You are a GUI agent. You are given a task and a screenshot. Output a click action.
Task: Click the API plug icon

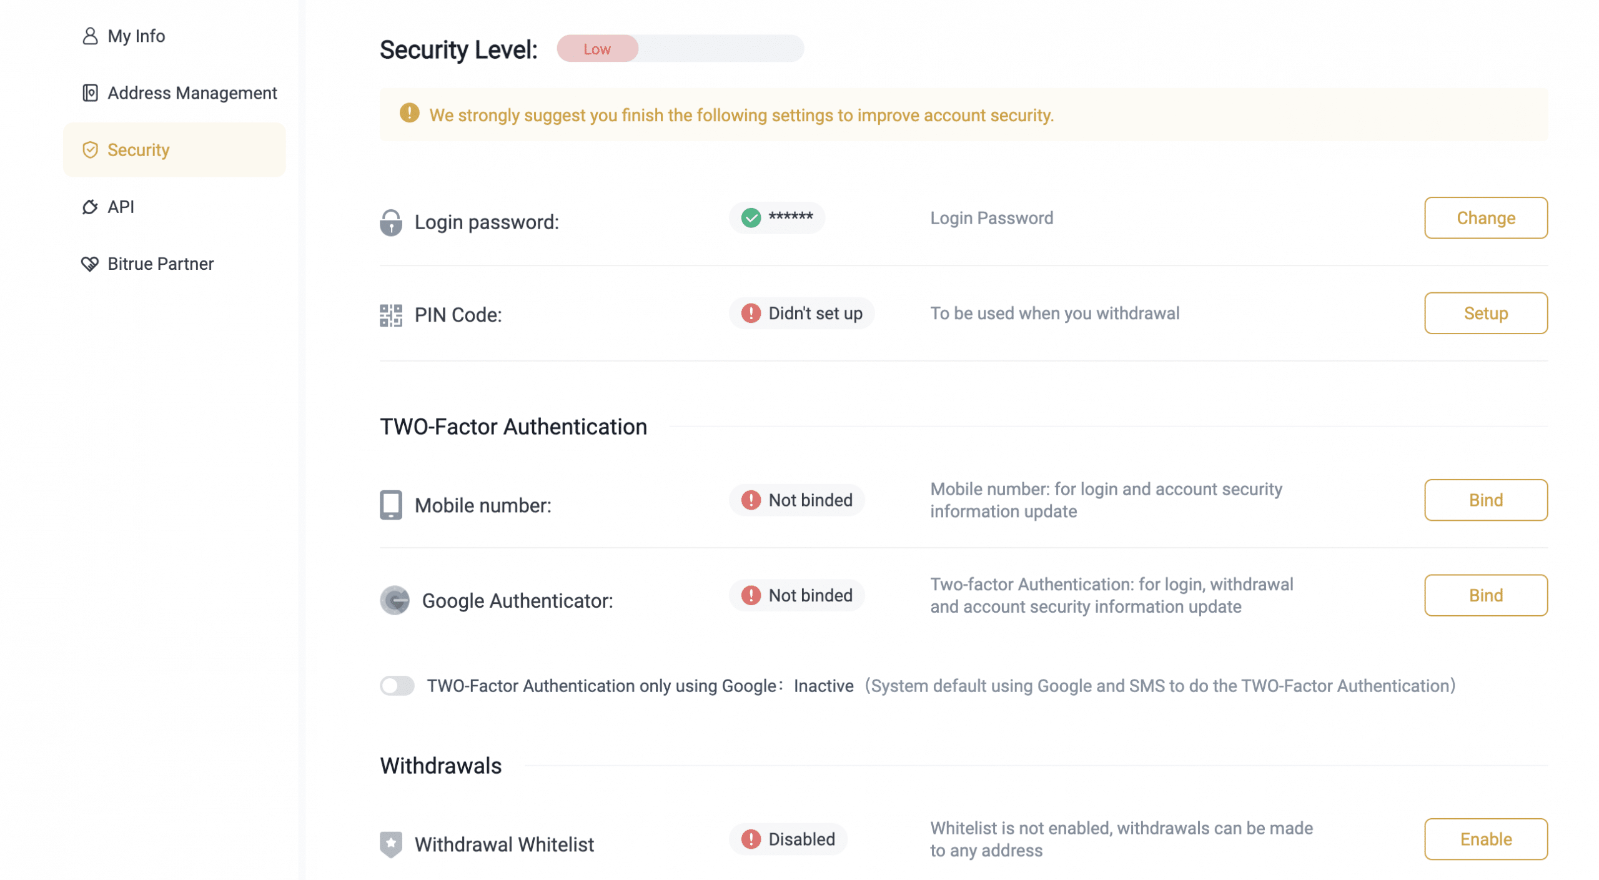click(x=90, y=207)
